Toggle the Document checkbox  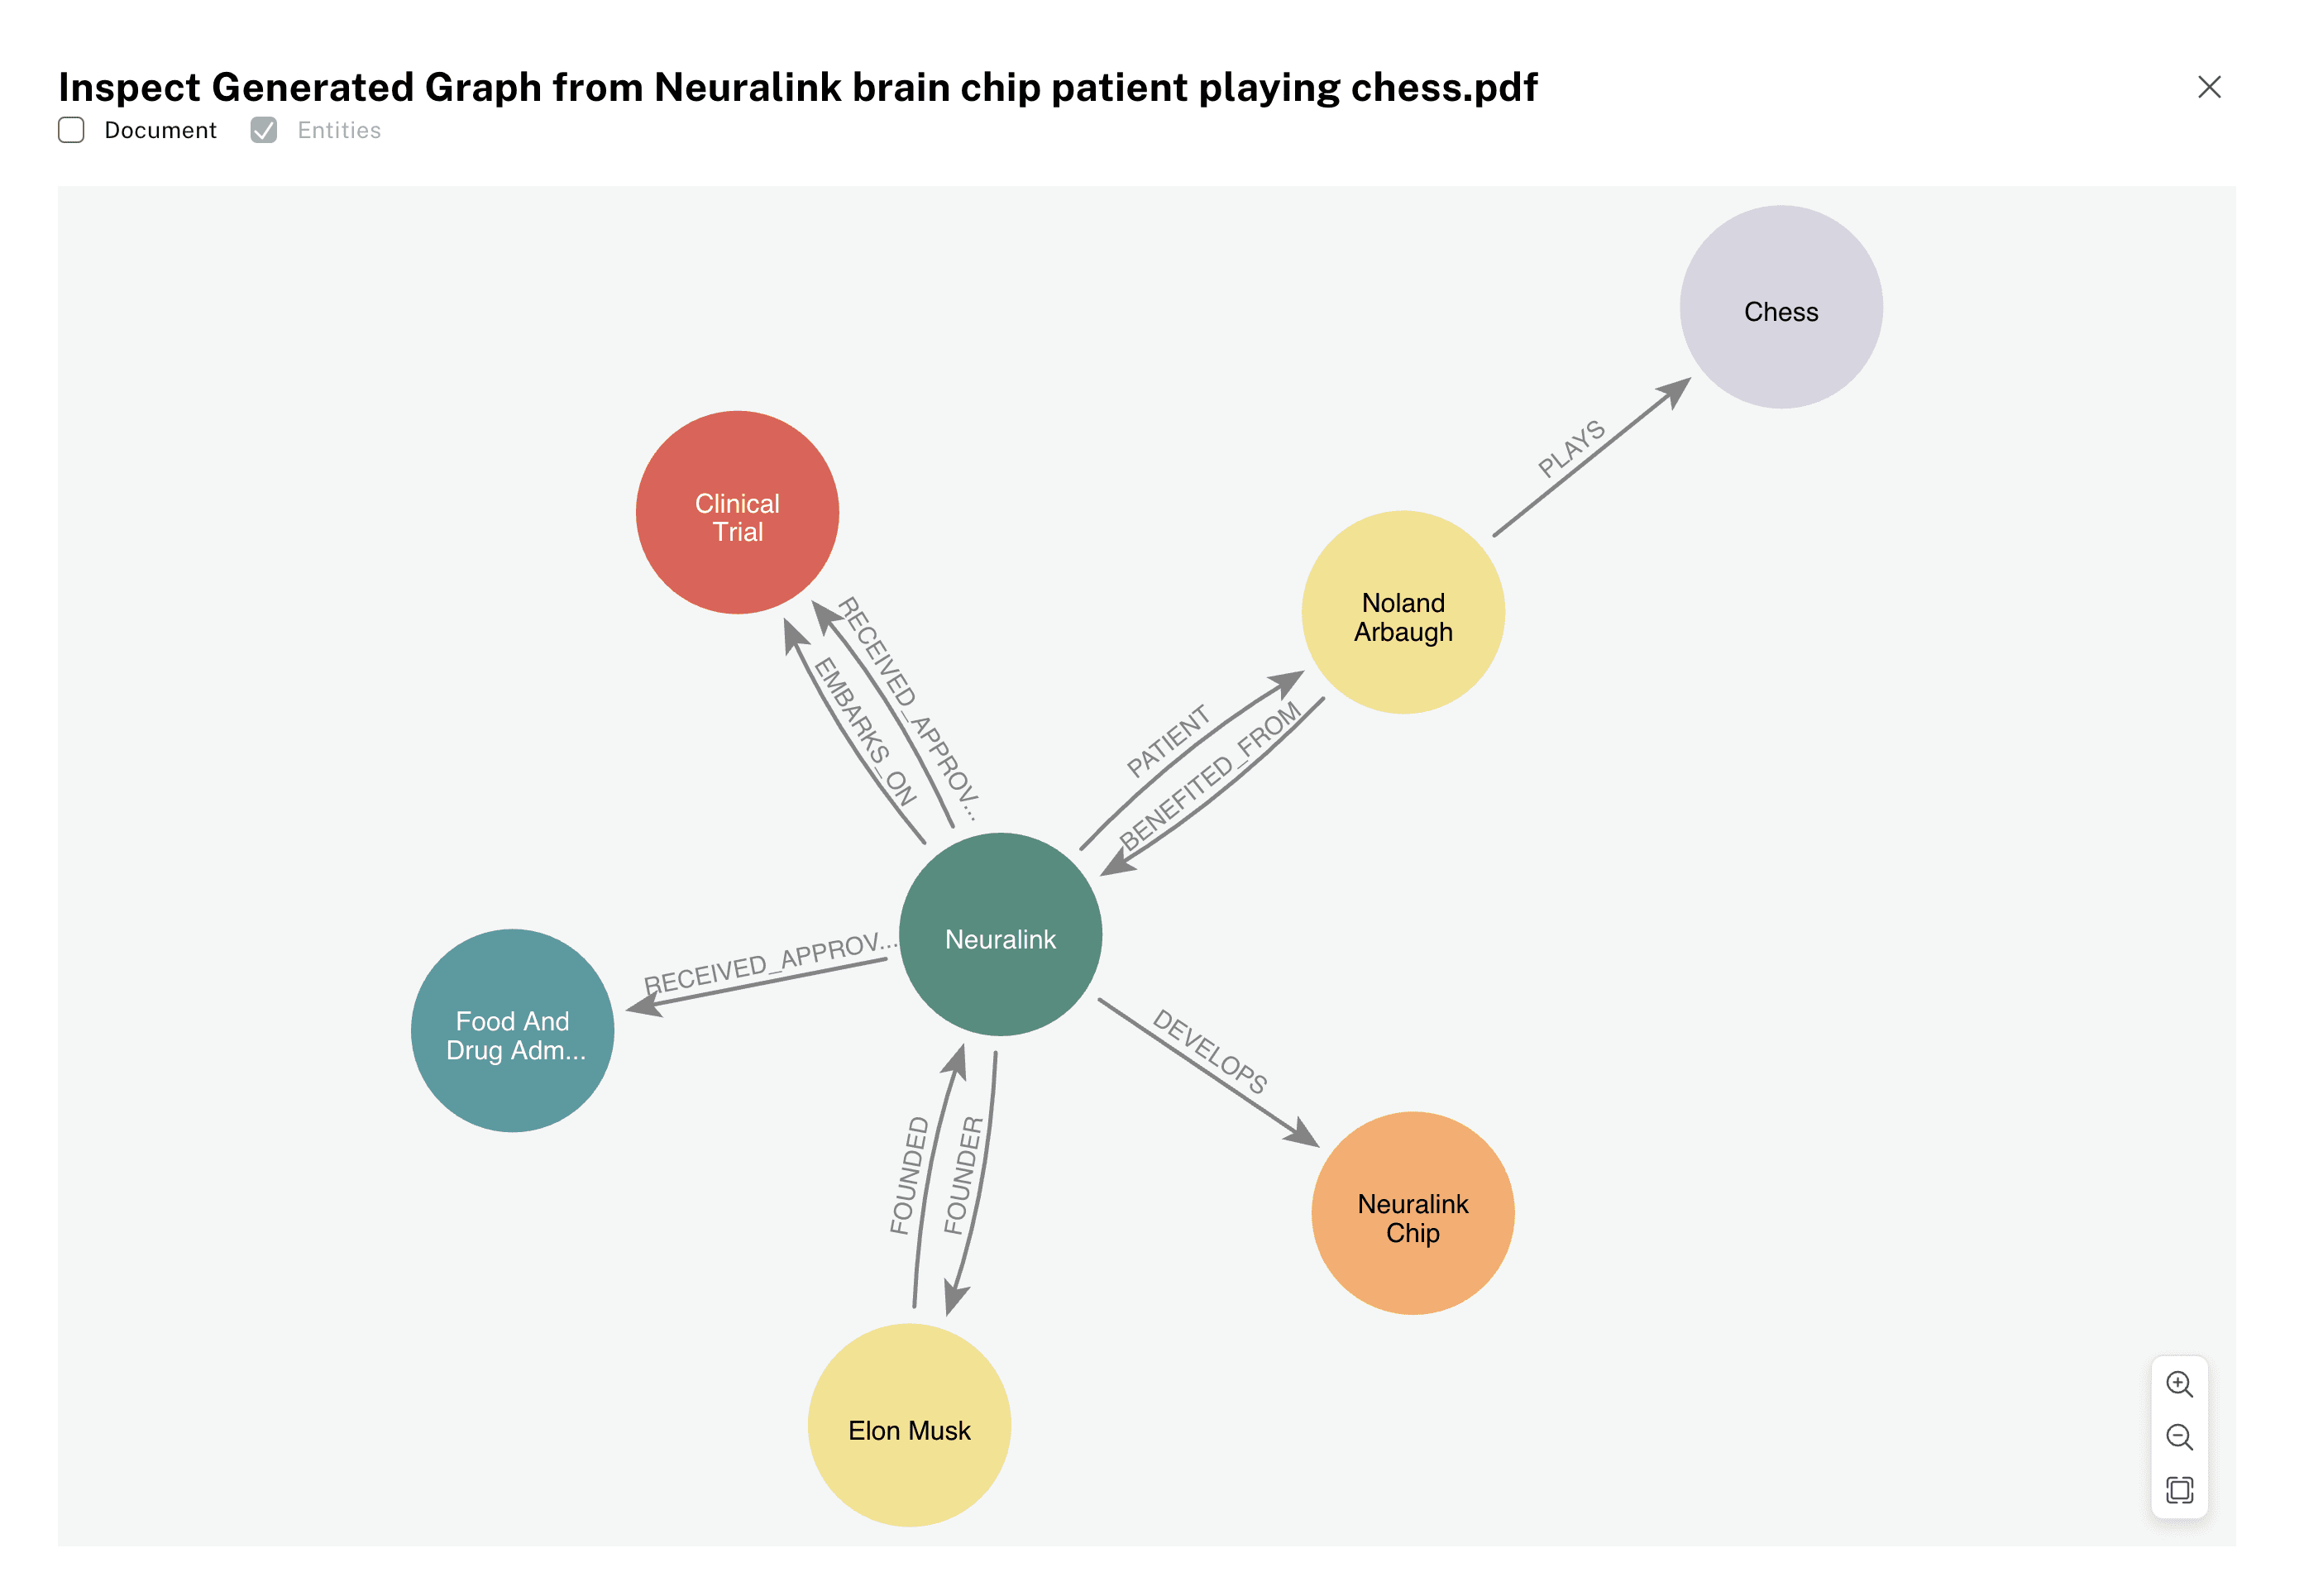point(70,130)
